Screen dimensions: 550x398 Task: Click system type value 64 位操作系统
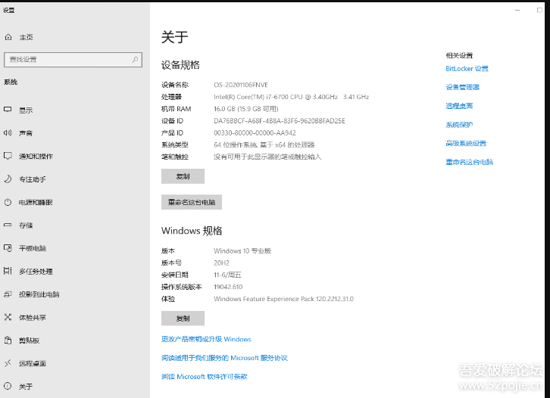click(x=264, y=145)
